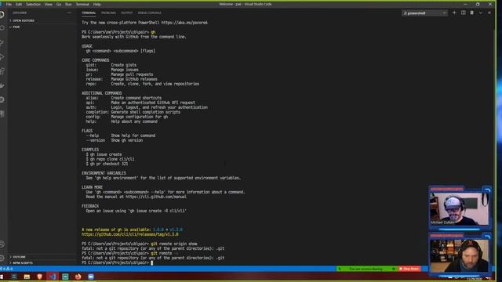Screen dimensions: 502x282
Task: Create a new terminal with plus icon
Action: (x=454, y=13)
